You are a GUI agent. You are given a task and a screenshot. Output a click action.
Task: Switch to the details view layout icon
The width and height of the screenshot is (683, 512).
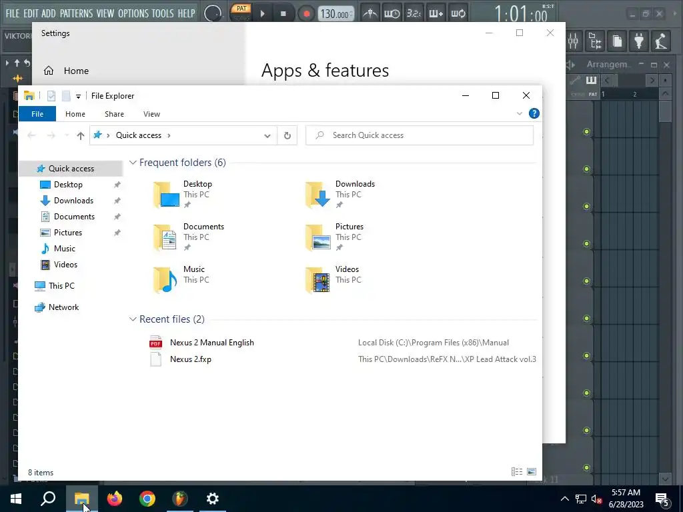point(517,472)
